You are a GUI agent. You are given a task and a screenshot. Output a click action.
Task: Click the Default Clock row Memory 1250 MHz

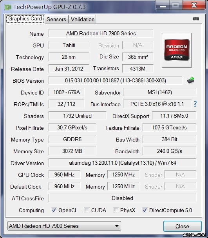click(123, 186)
